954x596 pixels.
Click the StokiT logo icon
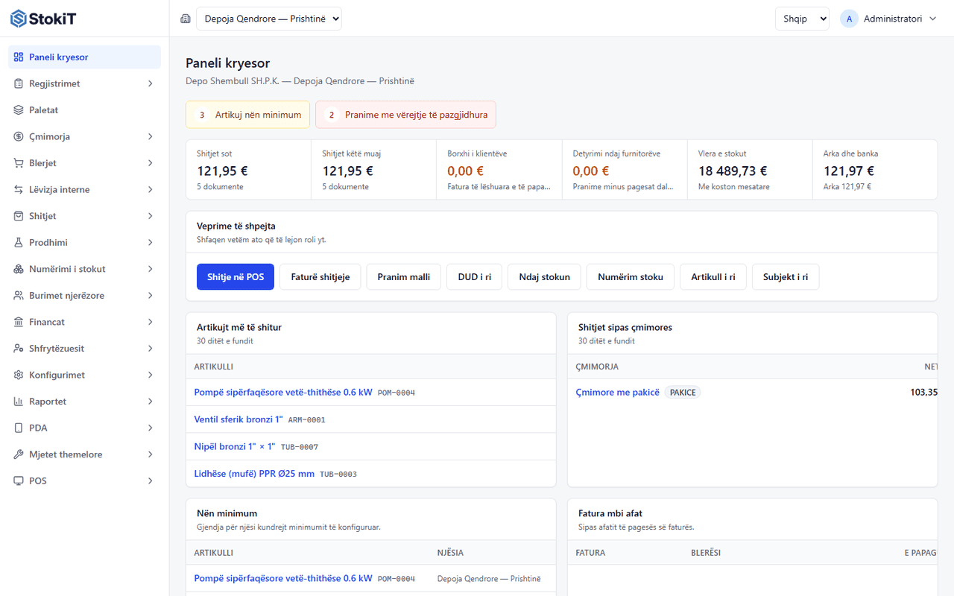click(19, 19)
